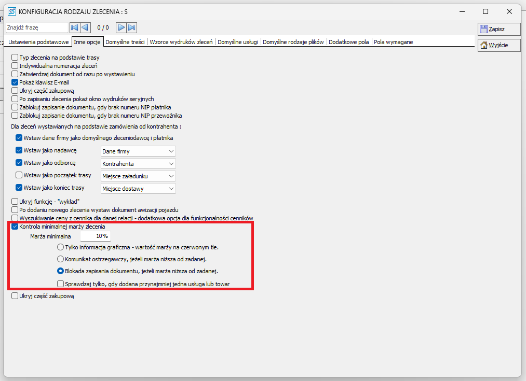Viewport: 526px width, 381px height.
Task: Open the 'Dane firmy' sender dropdown
Action: point(138,151)
